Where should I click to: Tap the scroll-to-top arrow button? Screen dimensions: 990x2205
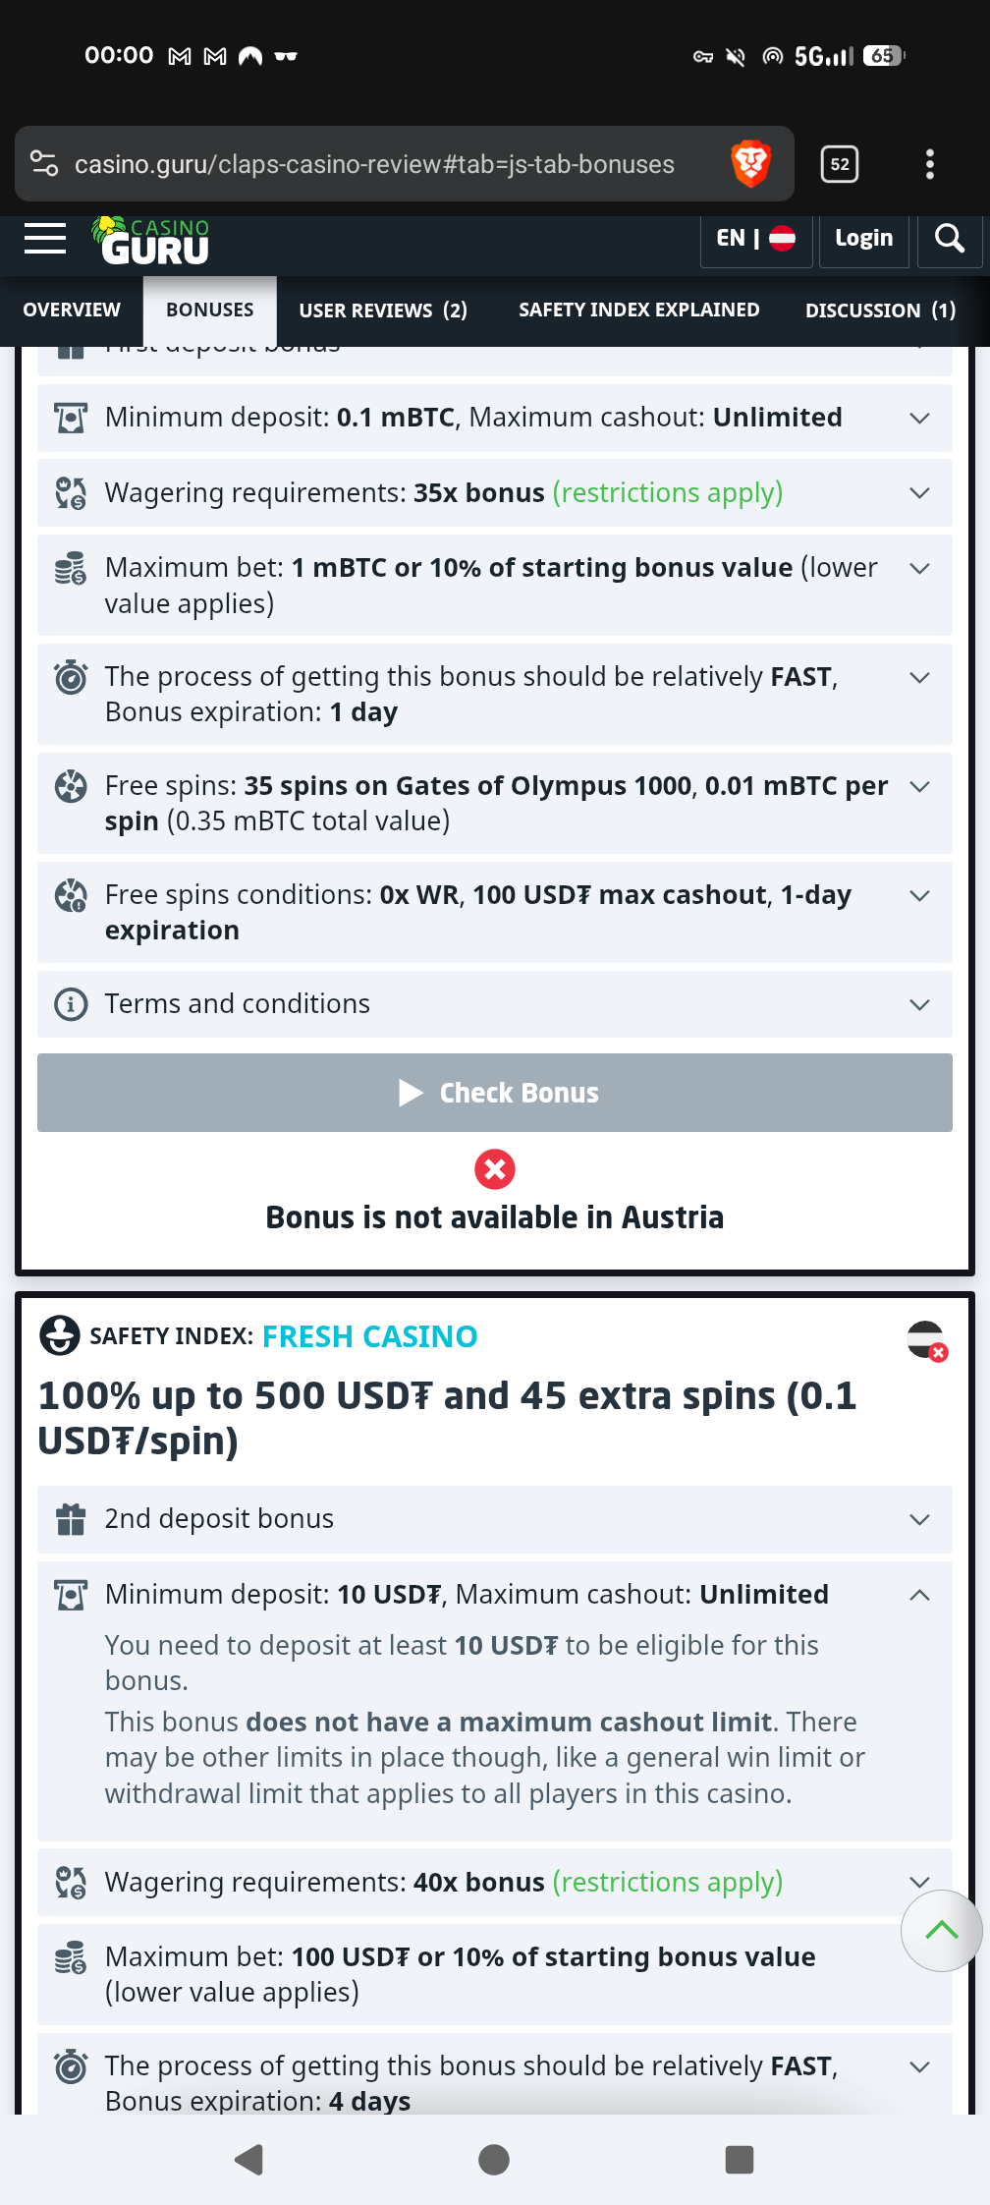coord(941,1930)
